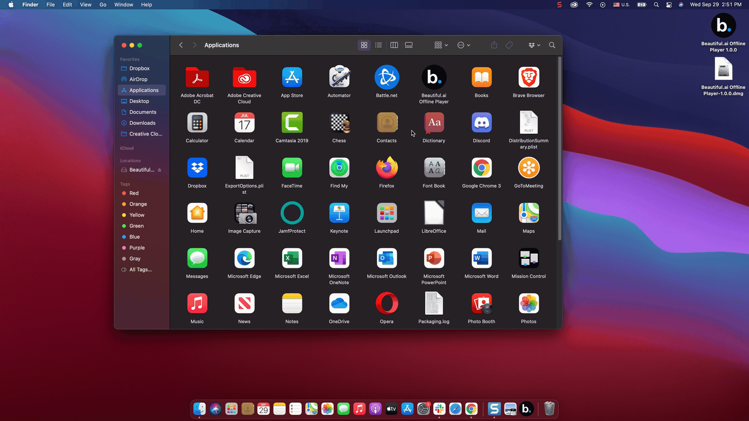Select the Mission Control icon
749x421 pixels.
[529, 258]
